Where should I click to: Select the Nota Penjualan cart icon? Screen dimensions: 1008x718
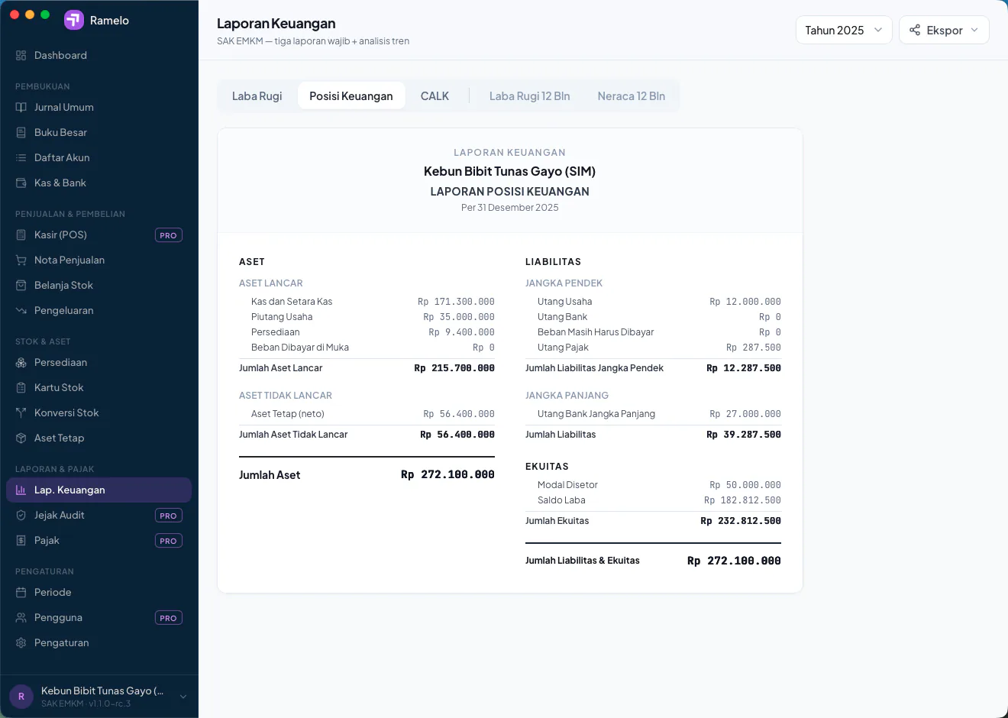coord(21,260)
